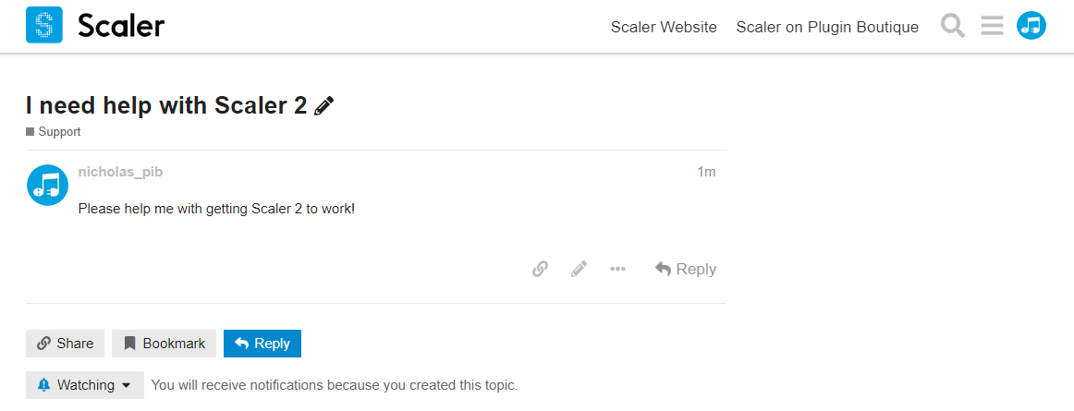
Task: Click the 1m post timestamp
Action: [706, 172]
